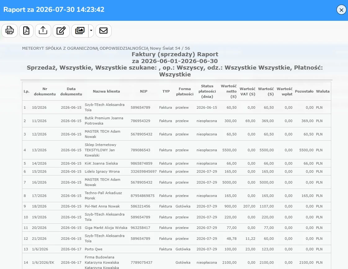This screenshot has height=269, width=348.
Task: Select document number 17/2026
Action: (39, 196)
